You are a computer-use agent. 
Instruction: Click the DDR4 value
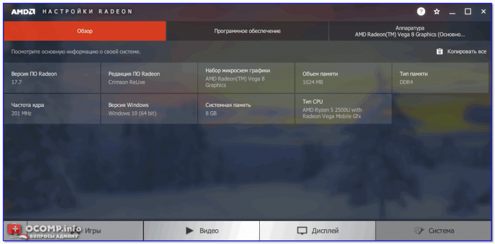(407, 82)
